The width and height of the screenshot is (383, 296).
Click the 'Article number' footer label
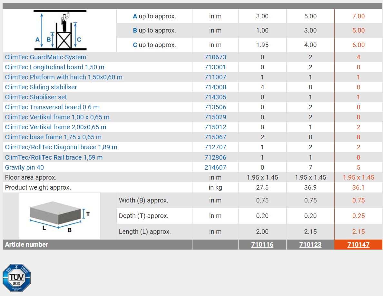point(26,244)
